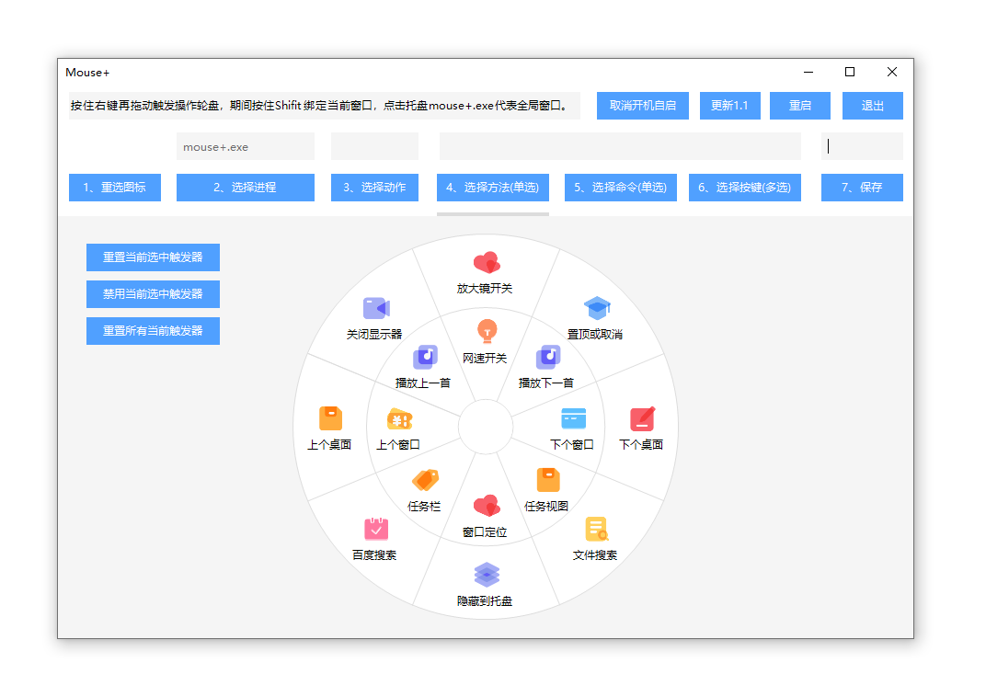Select the 关闭显示器 camera icon
This screenshot has width=986, height=697.
point(375,308)
